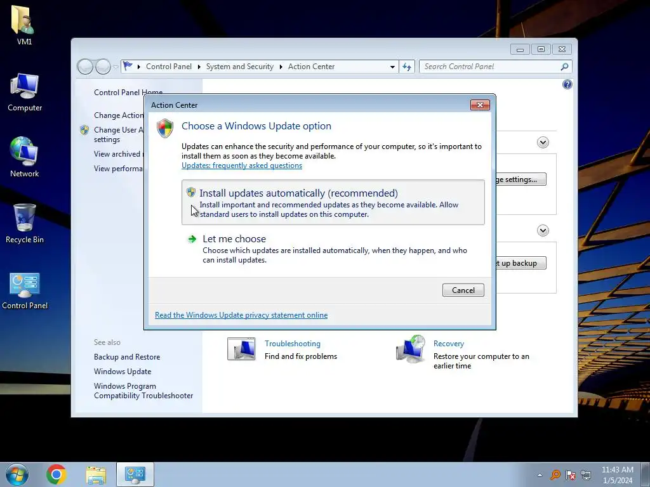Click the orange magnifier tray icon
650x487 pixels.
pos(555,475)
